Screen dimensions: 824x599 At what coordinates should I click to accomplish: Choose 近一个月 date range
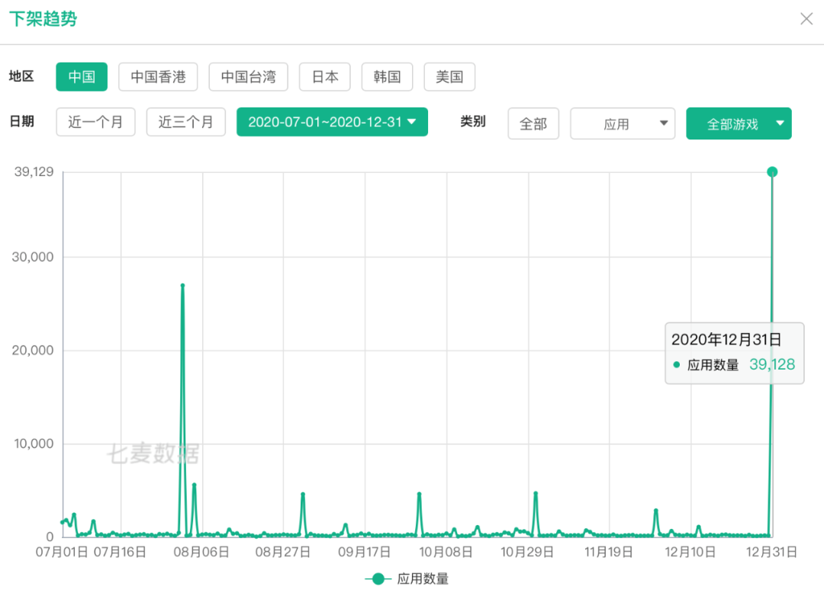[95, 122]
